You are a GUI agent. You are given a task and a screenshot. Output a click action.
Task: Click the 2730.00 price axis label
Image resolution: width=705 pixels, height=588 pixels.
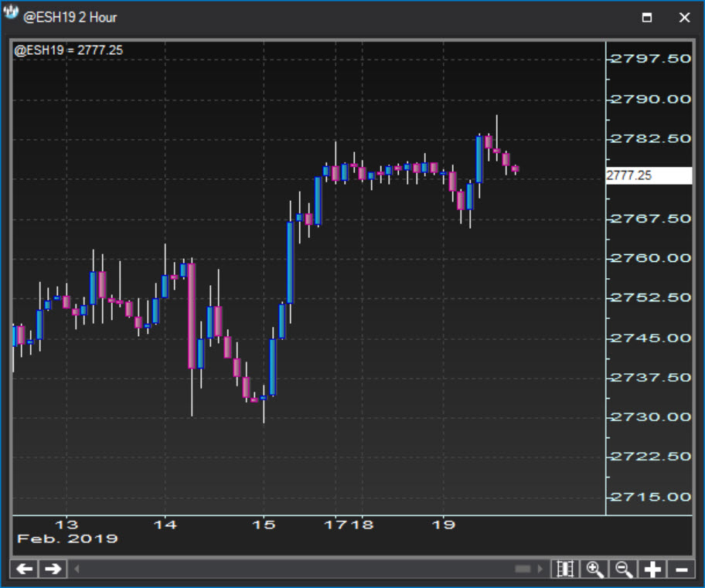[x=651, y=417]
